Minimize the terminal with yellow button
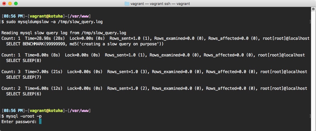 click(10, 4)
